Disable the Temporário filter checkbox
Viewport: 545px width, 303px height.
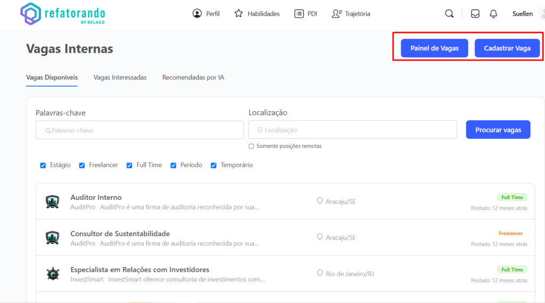pos(213,165)
